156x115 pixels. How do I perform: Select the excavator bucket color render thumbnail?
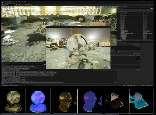click(117, 101)
